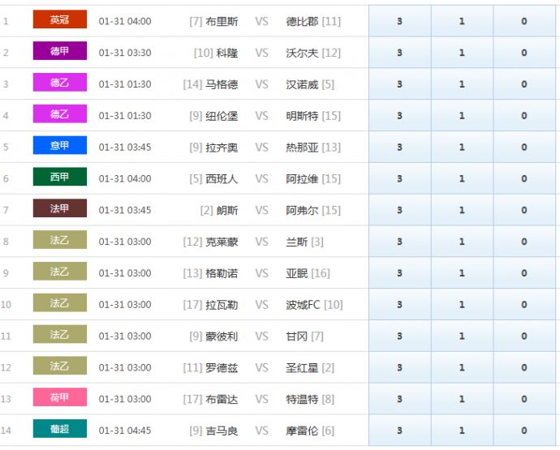Choose 0 for 布雷达 vs 特温特 match
The image size is (560, 450).
[523, 399]
